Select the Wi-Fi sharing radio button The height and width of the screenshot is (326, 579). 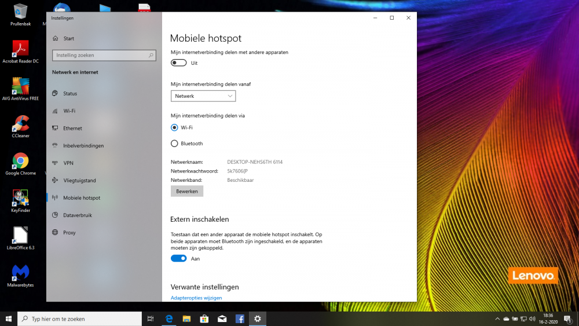pyautogui.click(x=174, y=127)
